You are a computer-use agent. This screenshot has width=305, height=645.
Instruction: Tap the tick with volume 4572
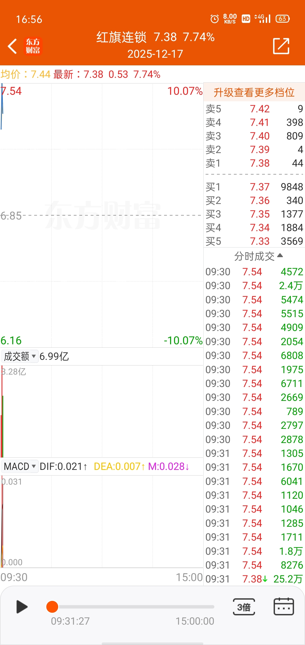pos(254,272)
